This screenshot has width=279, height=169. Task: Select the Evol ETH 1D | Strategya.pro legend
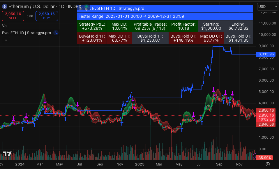click(27, 33)
